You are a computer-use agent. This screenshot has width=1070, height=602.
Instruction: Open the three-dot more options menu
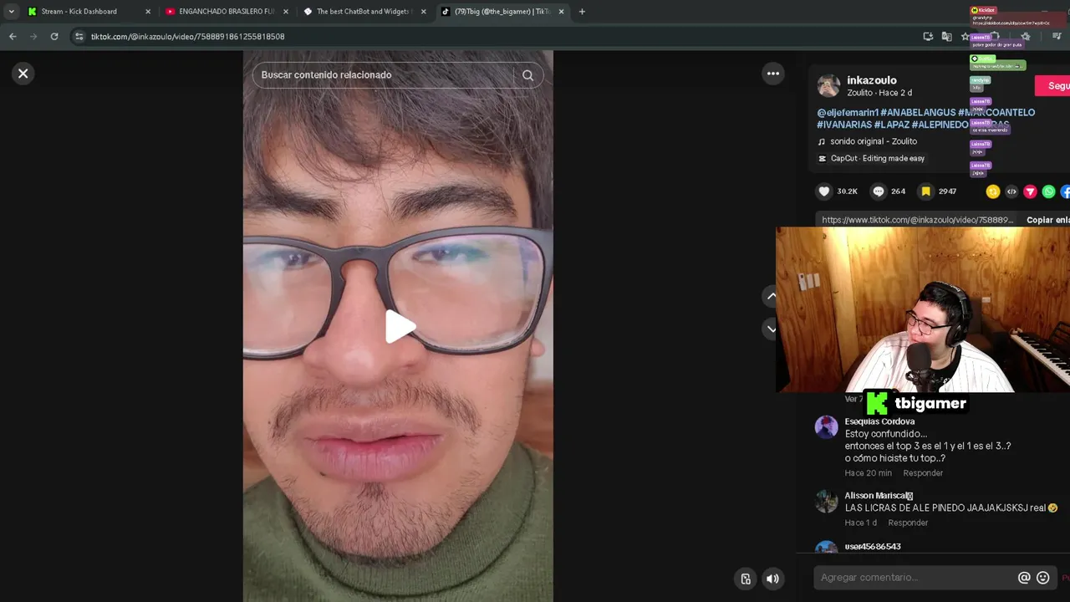(773, 74)
